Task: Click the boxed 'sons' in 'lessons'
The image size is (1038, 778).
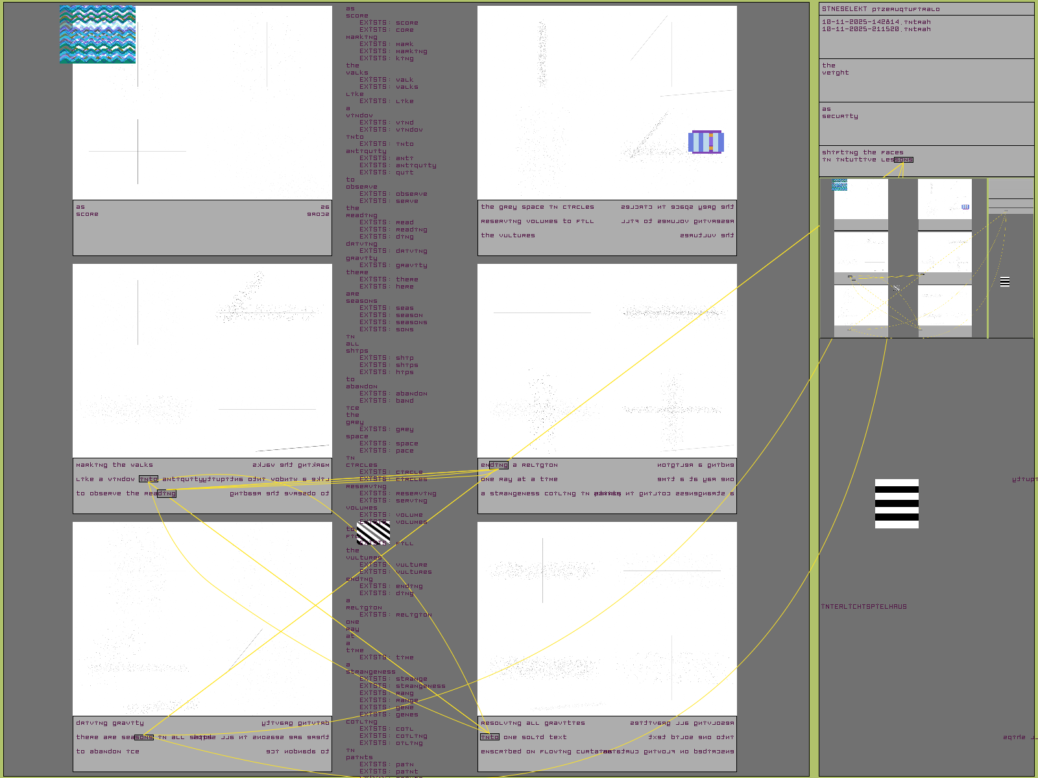Action: (x=903, y=159)
